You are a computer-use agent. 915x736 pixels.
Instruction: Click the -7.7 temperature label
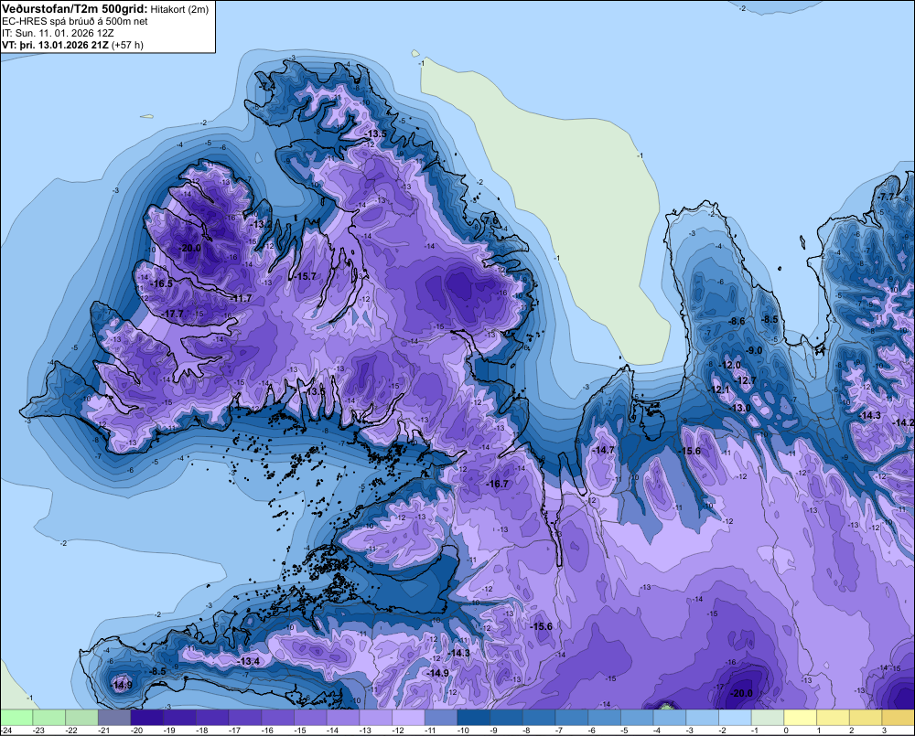(887, 197)
